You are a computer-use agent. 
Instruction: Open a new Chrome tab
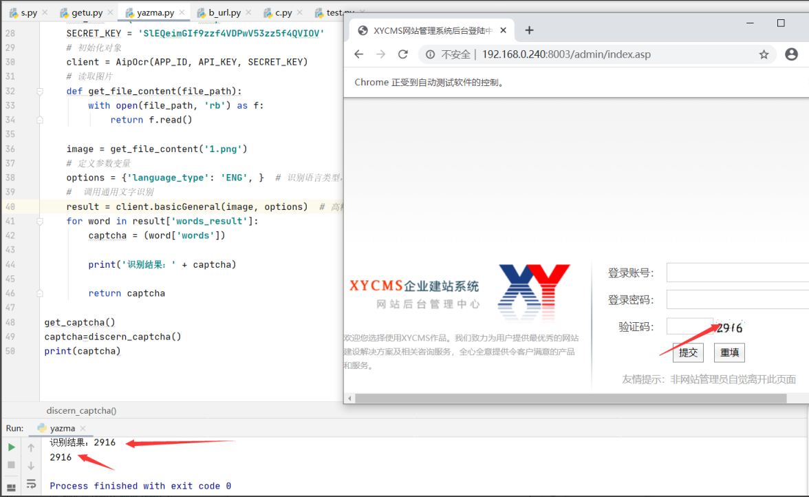point(529,30)
